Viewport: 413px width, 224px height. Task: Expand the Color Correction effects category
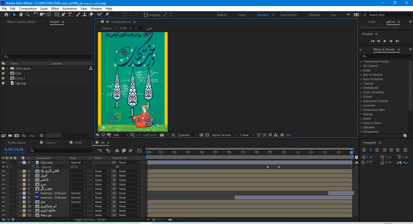(x=361, y=92)
